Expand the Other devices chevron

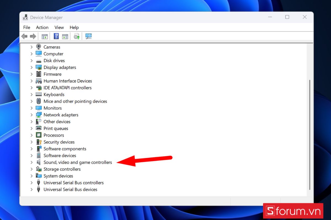(x=31, y=122)
